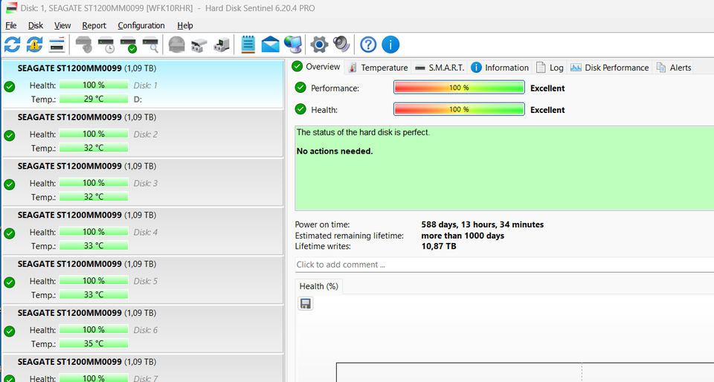Open settings with the gear icon
This screenshot has width=714, height=382.
click(x=319, y=45)
